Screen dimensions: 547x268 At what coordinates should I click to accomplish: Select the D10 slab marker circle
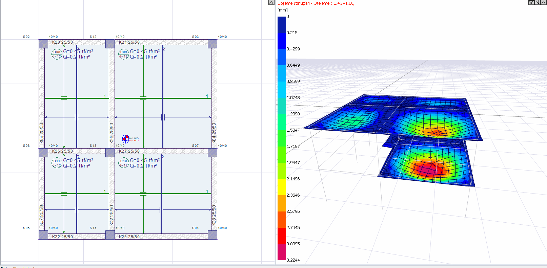[x=123, y=163]
